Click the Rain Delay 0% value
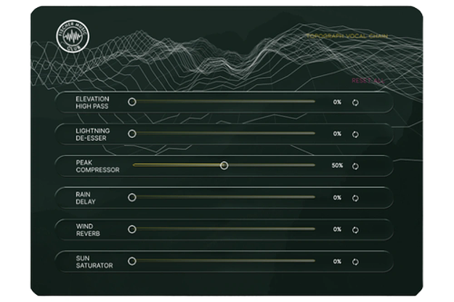 337,197
